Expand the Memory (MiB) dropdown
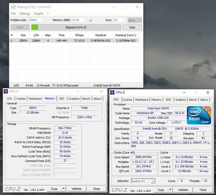216x195 pixels. (x=84, y=20)
